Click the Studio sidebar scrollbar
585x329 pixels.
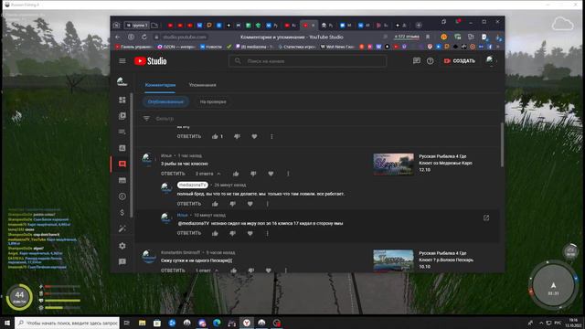point(132,154)
